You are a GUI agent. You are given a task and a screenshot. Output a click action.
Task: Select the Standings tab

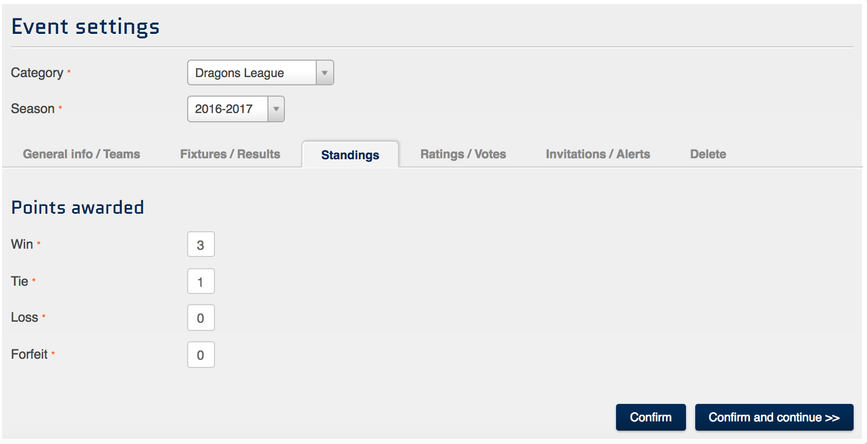click(350, 155)
